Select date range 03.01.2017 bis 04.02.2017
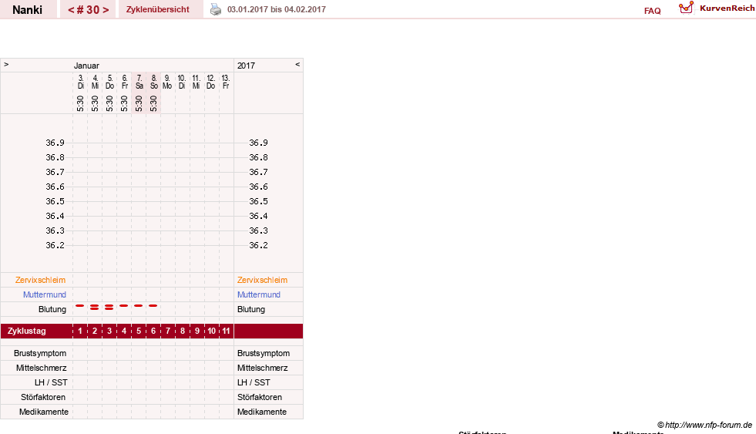Screen dimensions: 756x434 point(276,10)
